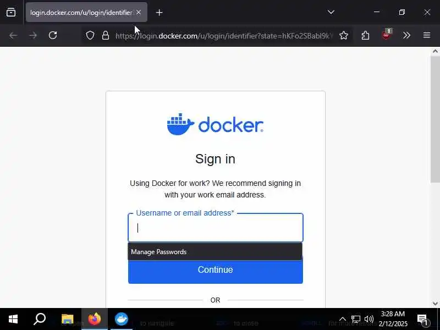Open File Explorer from taskbar
This screenshot has width=440, height=330.
(67, 319)
